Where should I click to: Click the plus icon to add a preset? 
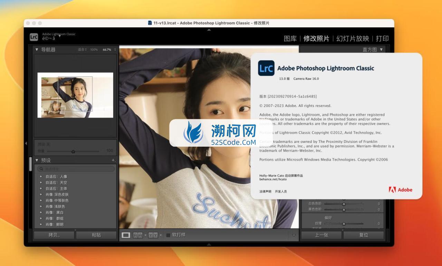(x=113, y=160)
